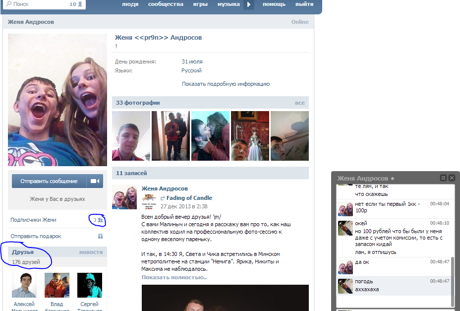Image resolution: width=460 pixels, height=311 pixels.
Task: Open the first photo thumbnail
Action: click(131, 136)
